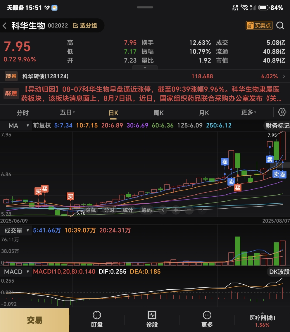Viewport: 290px width, 332px height.
Task: Tap bond price 118.688
Action: 202,76
